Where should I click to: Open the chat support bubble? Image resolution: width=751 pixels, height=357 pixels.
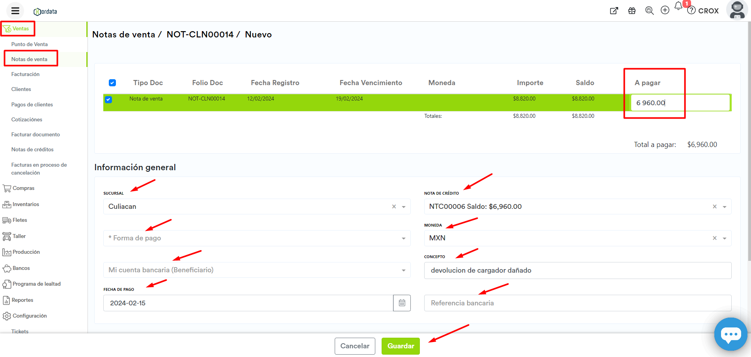[731, 335]
